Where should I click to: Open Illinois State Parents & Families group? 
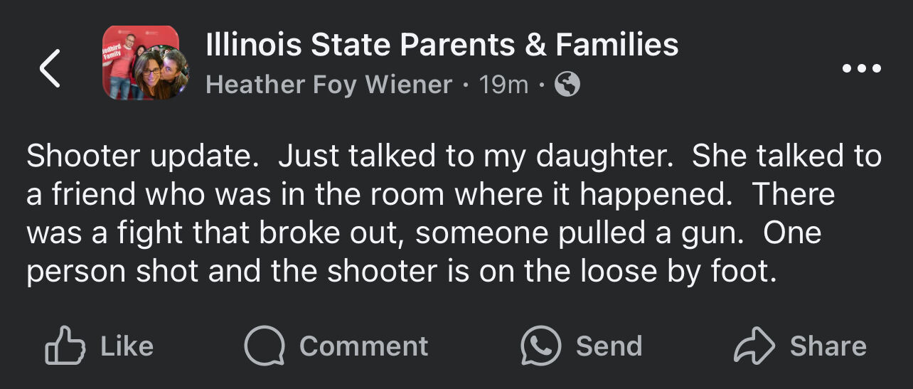click(441, 46)
